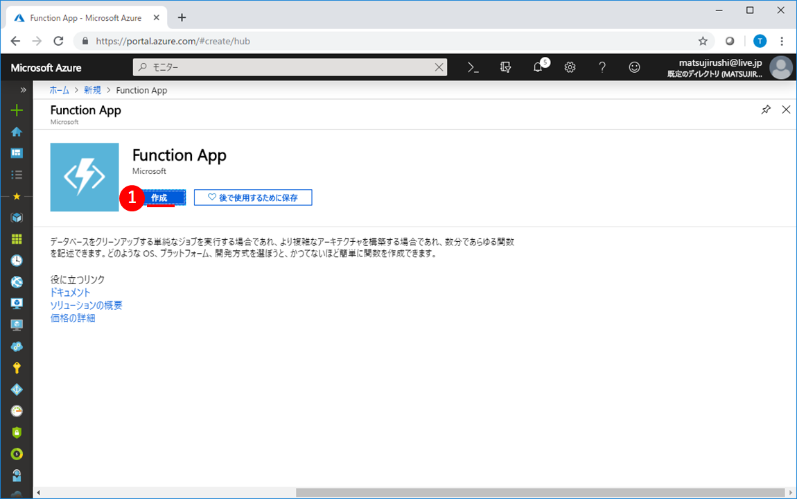The height and width of the screenshot is (499, 797).
Task: Open Cost Management green circle icon
Action: point(17,454)
